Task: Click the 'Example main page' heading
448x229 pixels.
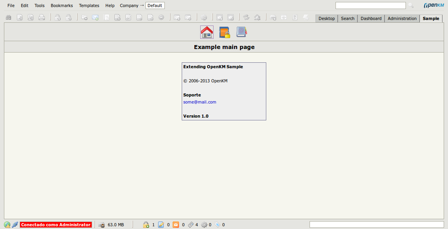Action: [224, 47]
